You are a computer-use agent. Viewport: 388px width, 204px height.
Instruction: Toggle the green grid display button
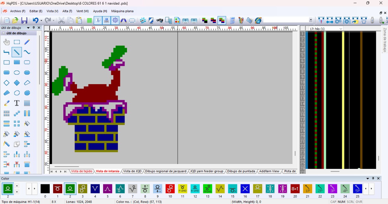click(x=89, y=21)
